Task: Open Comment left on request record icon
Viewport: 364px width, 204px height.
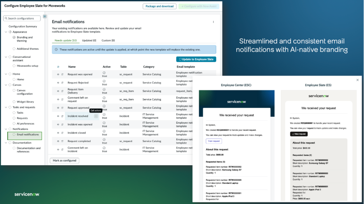Action: click(62, 99)
